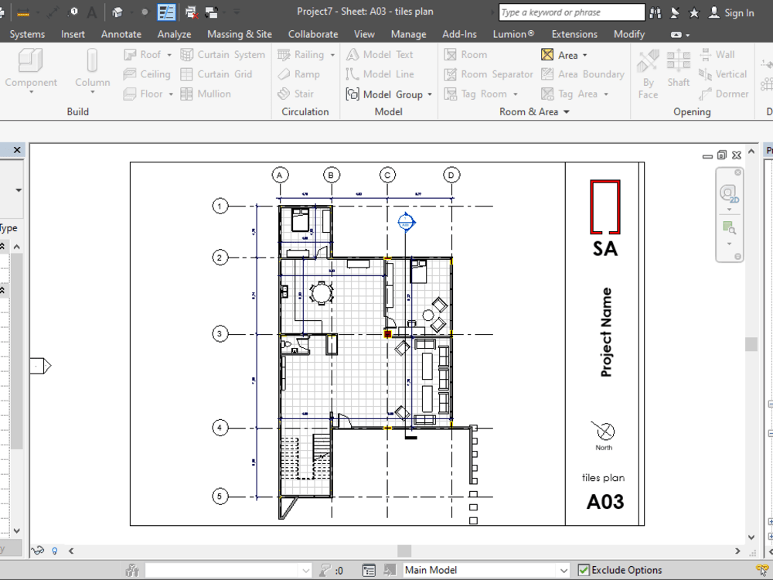Switch to the Massing & Site tab
773x580 pixels.
point(240,34)
